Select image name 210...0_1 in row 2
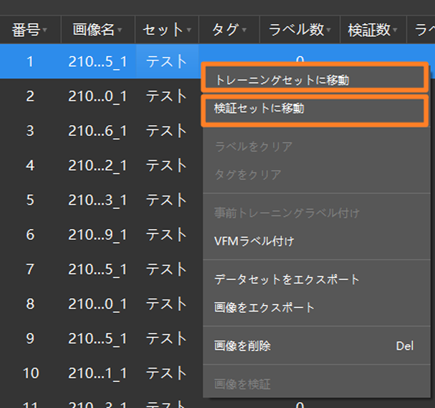Screen dimensions: 435x408 [x=98, y=96]
